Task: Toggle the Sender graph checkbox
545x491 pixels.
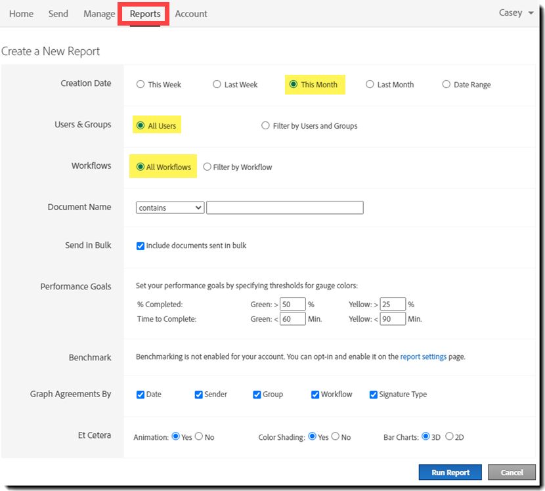Action: point(199,395)
